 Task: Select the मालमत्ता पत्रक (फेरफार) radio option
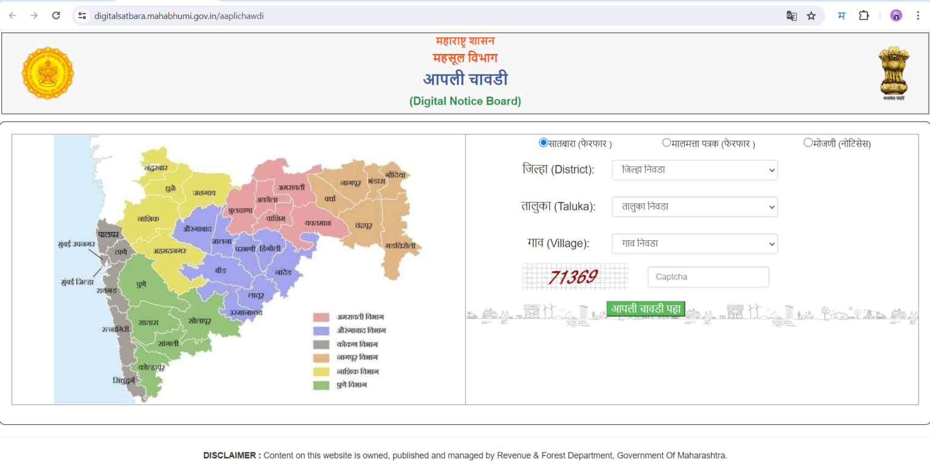[x=667, y=143]
